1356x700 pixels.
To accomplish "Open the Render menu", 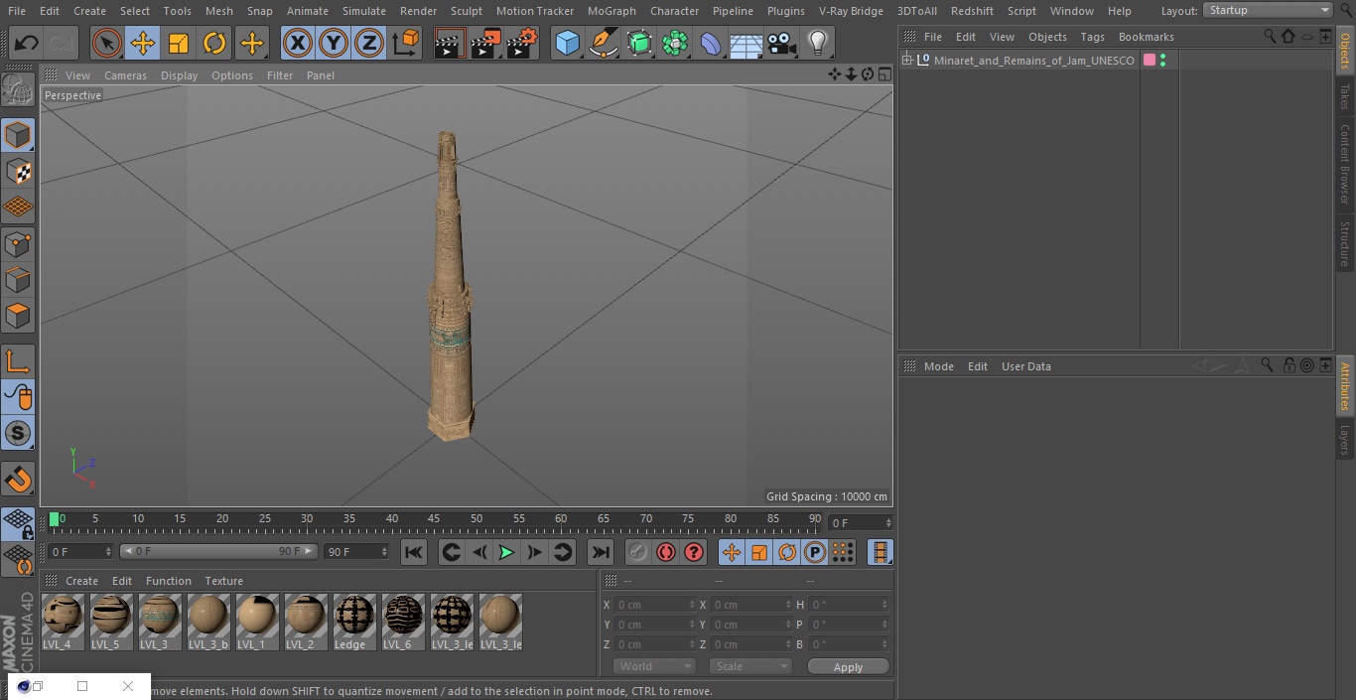I will [418, 11].
